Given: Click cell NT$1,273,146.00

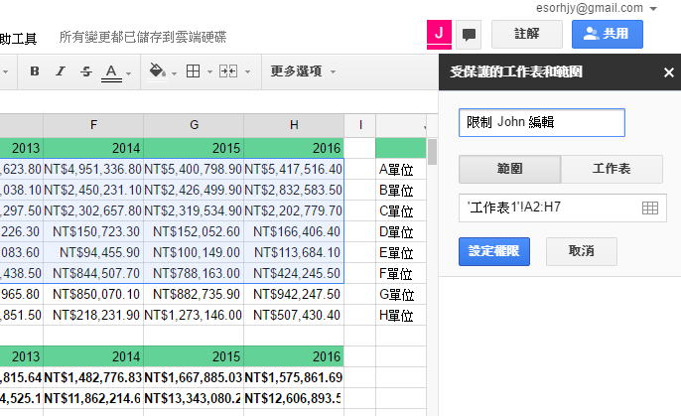Looking at the screenshot, I should [194, 315].
